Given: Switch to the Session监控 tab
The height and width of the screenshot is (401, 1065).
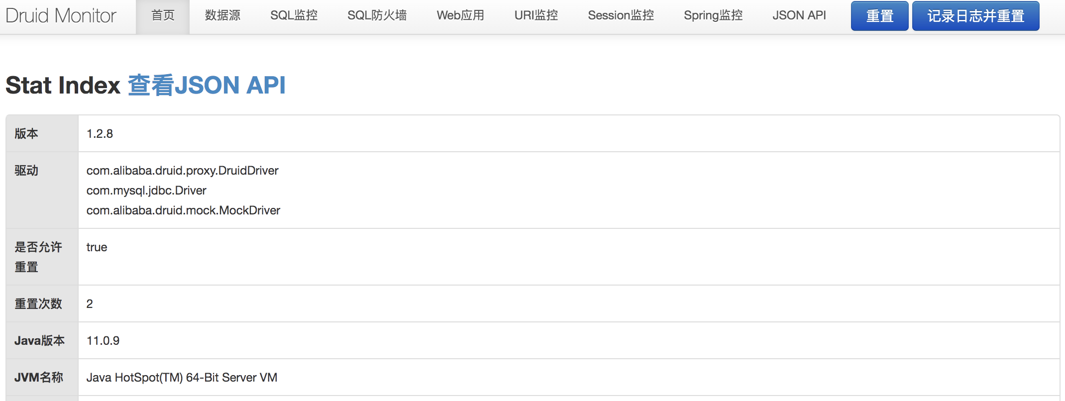Looking at the screenshot, I should 621,16.
